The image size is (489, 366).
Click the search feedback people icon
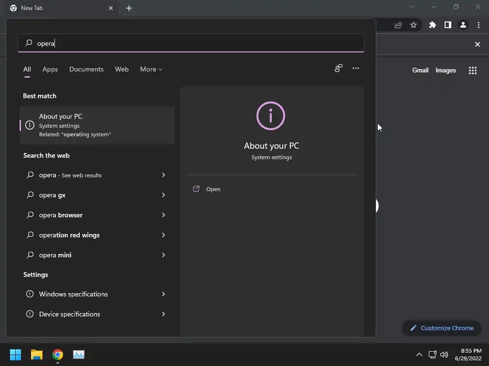point(339,68)
